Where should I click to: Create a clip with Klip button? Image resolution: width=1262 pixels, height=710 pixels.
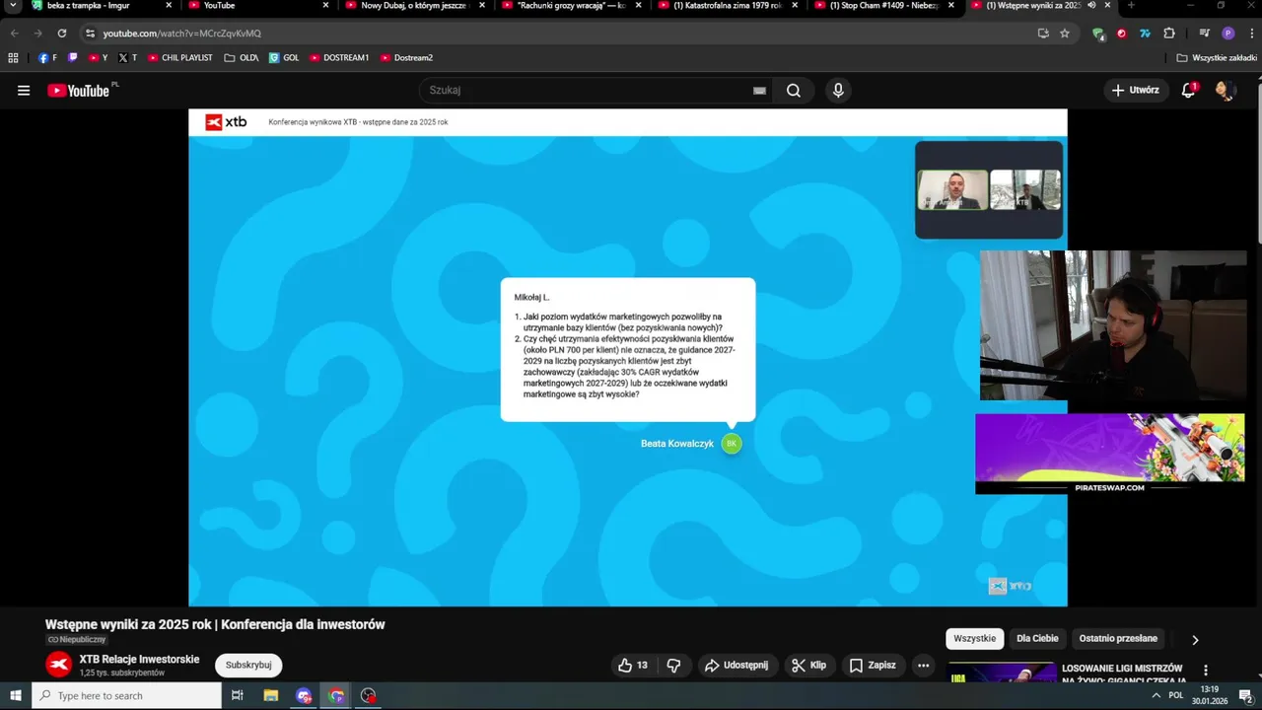[808, 666]
